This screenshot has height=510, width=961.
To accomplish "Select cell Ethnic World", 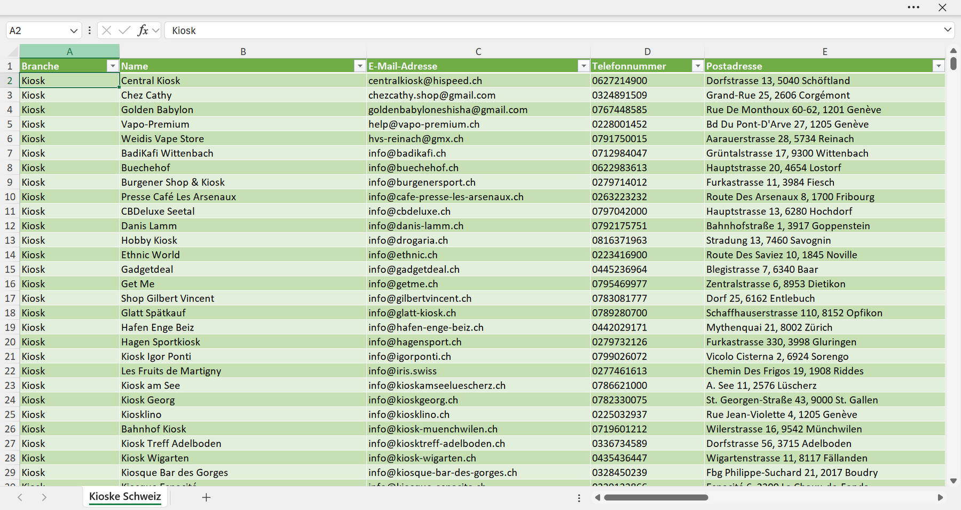I will [x=243, y=255].
